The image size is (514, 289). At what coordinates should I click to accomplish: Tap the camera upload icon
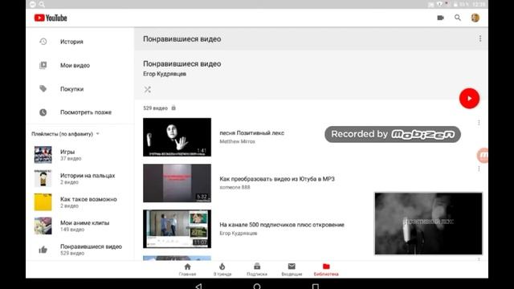tap(440, 18)
